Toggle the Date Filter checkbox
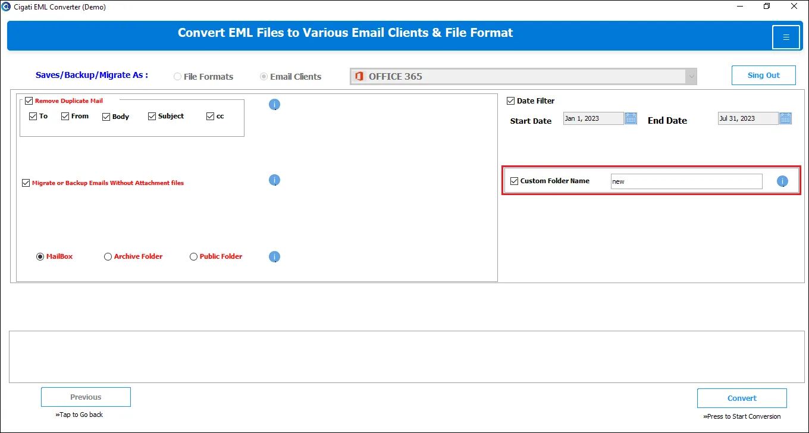The height and width of the screenshot is (433, 809). point(510,101)
